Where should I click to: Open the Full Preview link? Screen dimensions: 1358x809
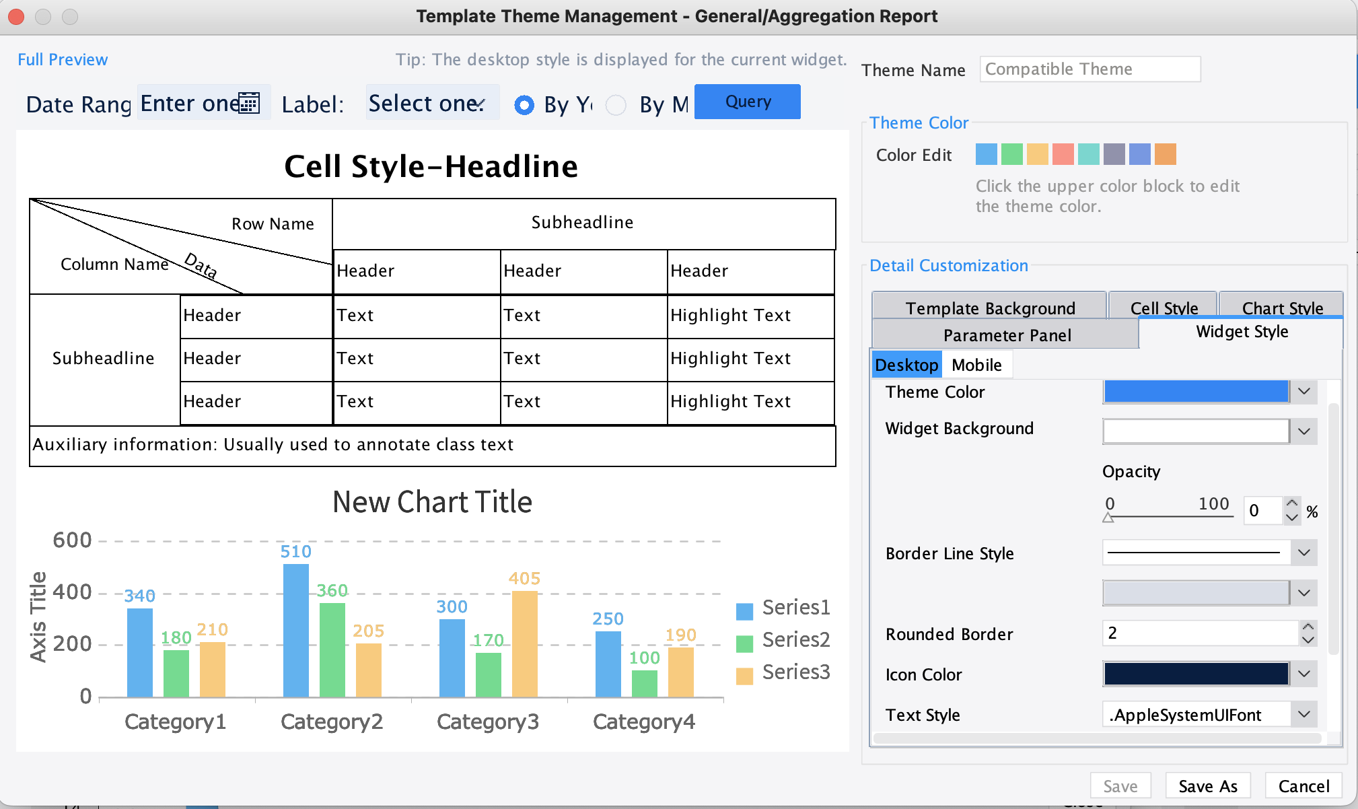pos(62,59)
